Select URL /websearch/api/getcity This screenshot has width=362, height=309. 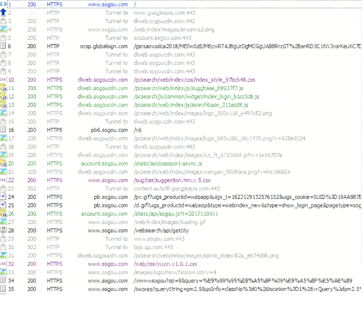(x=161, y=230)
